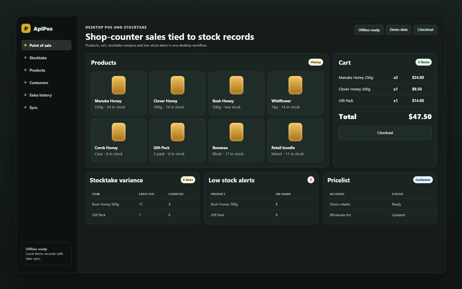The image size is (462, 289).
Task: Click the ApiPos logo icon
Action: coord(26,28)
